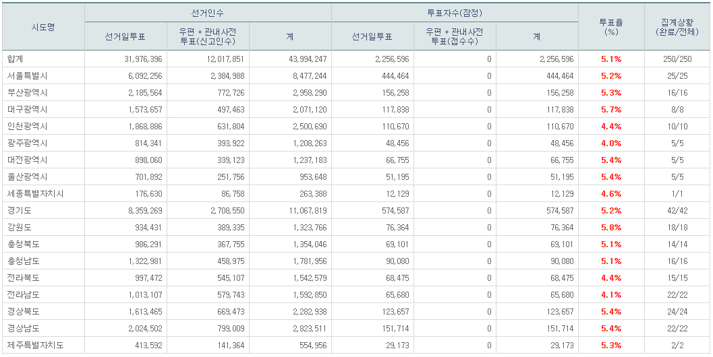
Task: Select the 세종특별자치시 row label
Action: [35, 194]
